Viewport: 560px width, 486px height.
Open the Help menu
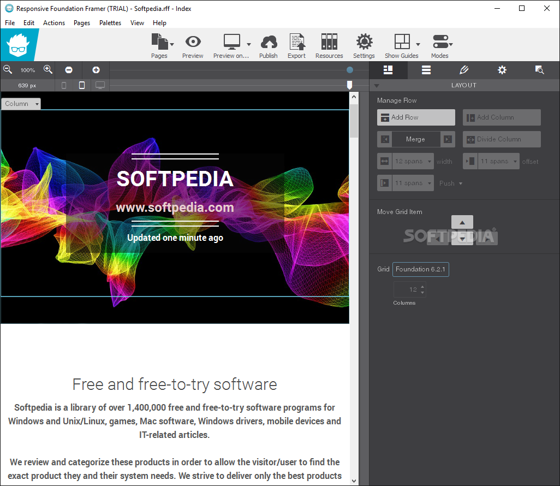[159, 23]
